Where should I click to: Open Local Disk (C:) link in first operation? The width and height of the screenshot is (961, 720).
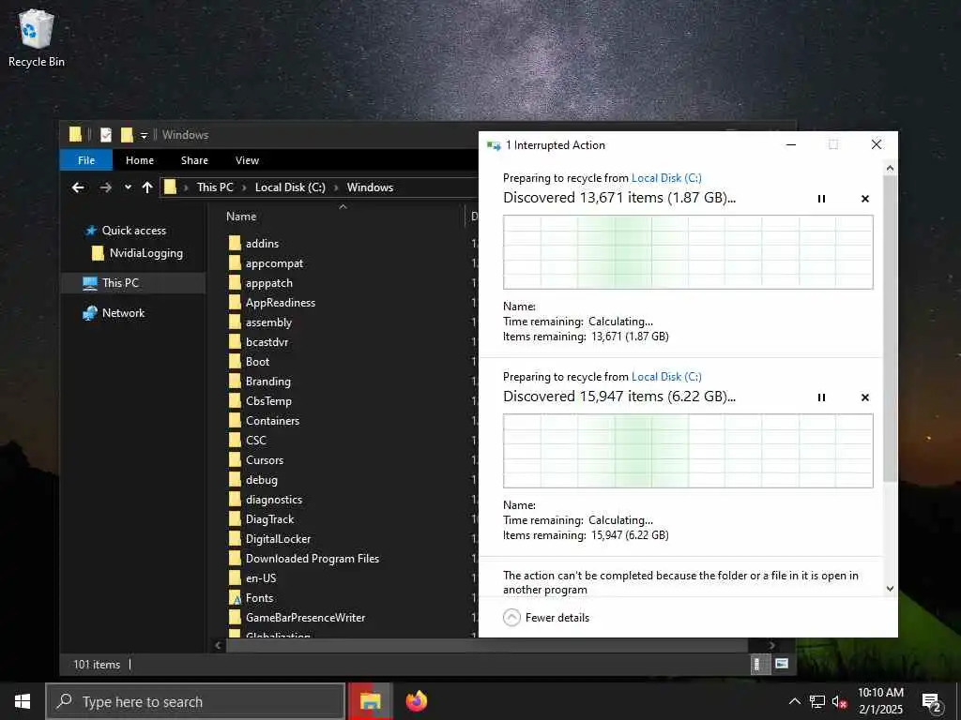pyautogui.click(x=666, y=178)
